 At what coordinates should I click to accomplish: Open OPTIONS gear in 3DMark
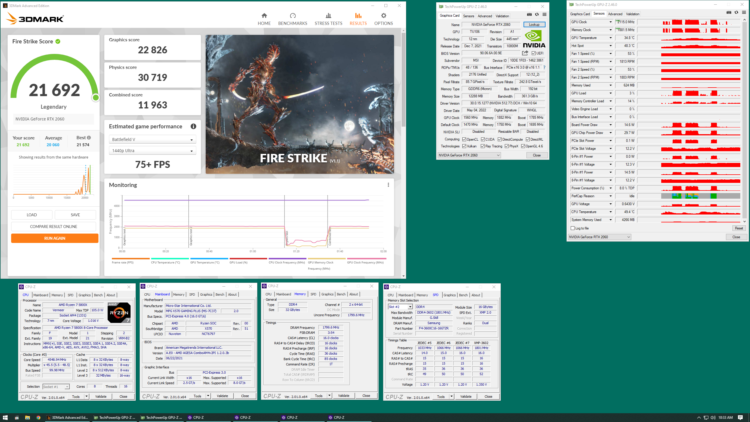(383, 19)
